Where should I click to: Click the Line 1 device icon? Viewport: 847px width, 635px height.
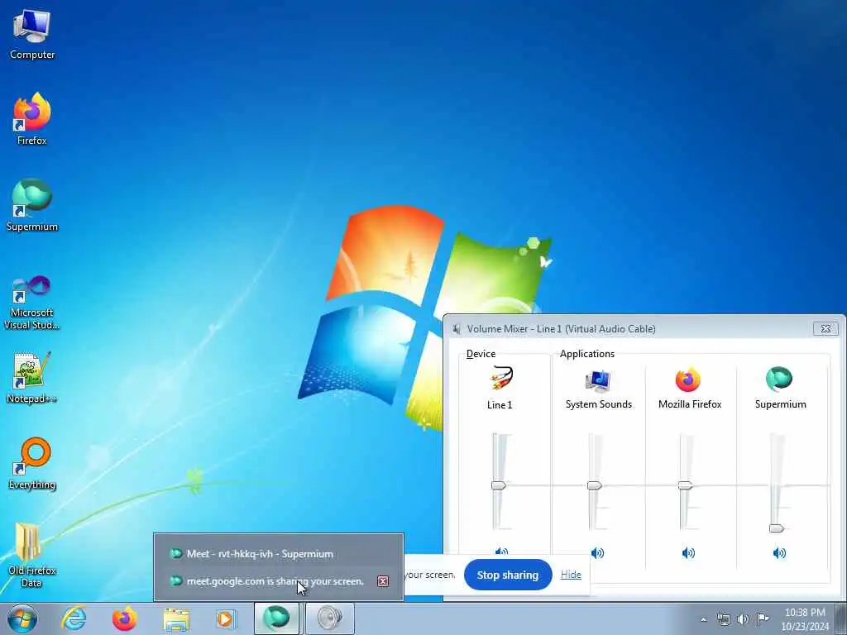click(x=502, y=378)
